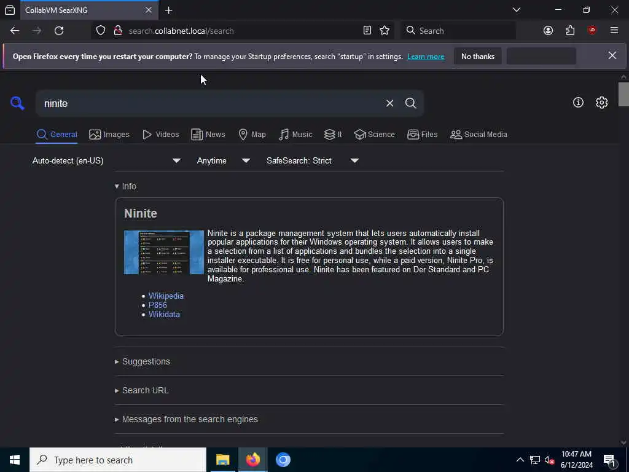Select the General category tab
Image resolution: width=629 pixels, height=472 pixels.
[57, 135]
